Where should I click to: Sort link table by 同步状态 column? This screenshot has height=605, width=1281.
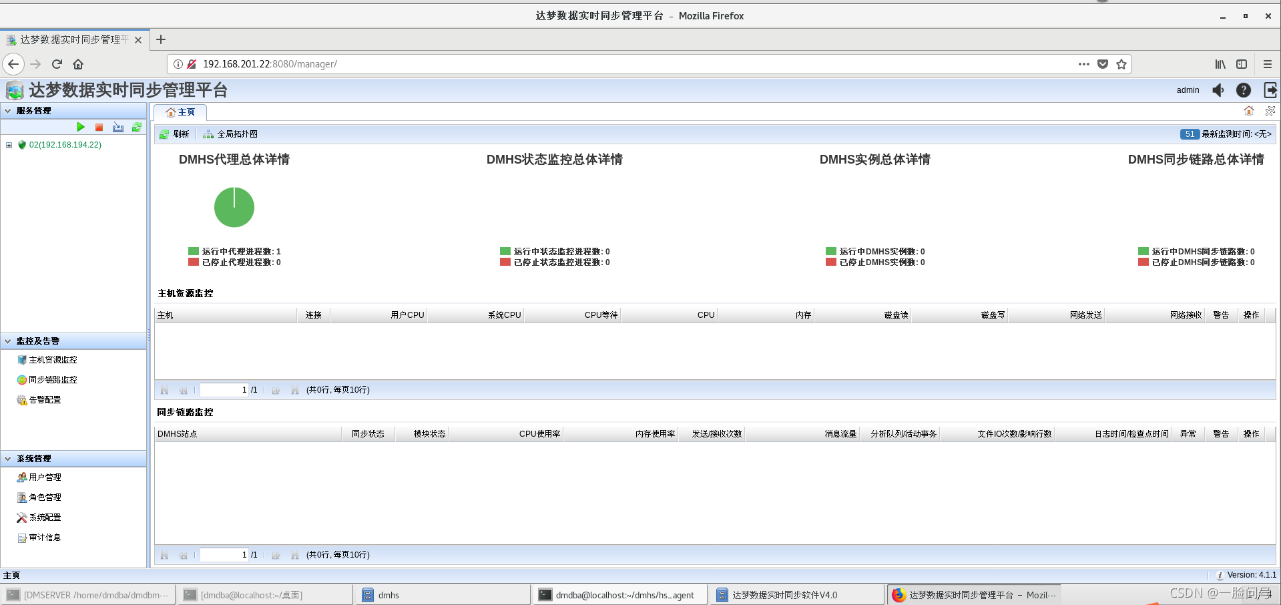click(368, 434)
